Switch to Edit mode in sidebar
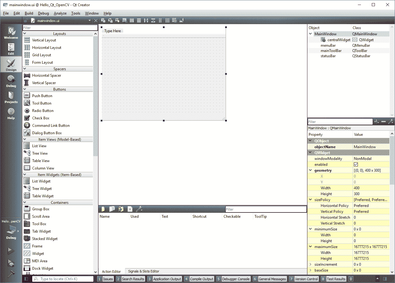Screen dimensions: 395x283 click(11, 49)
